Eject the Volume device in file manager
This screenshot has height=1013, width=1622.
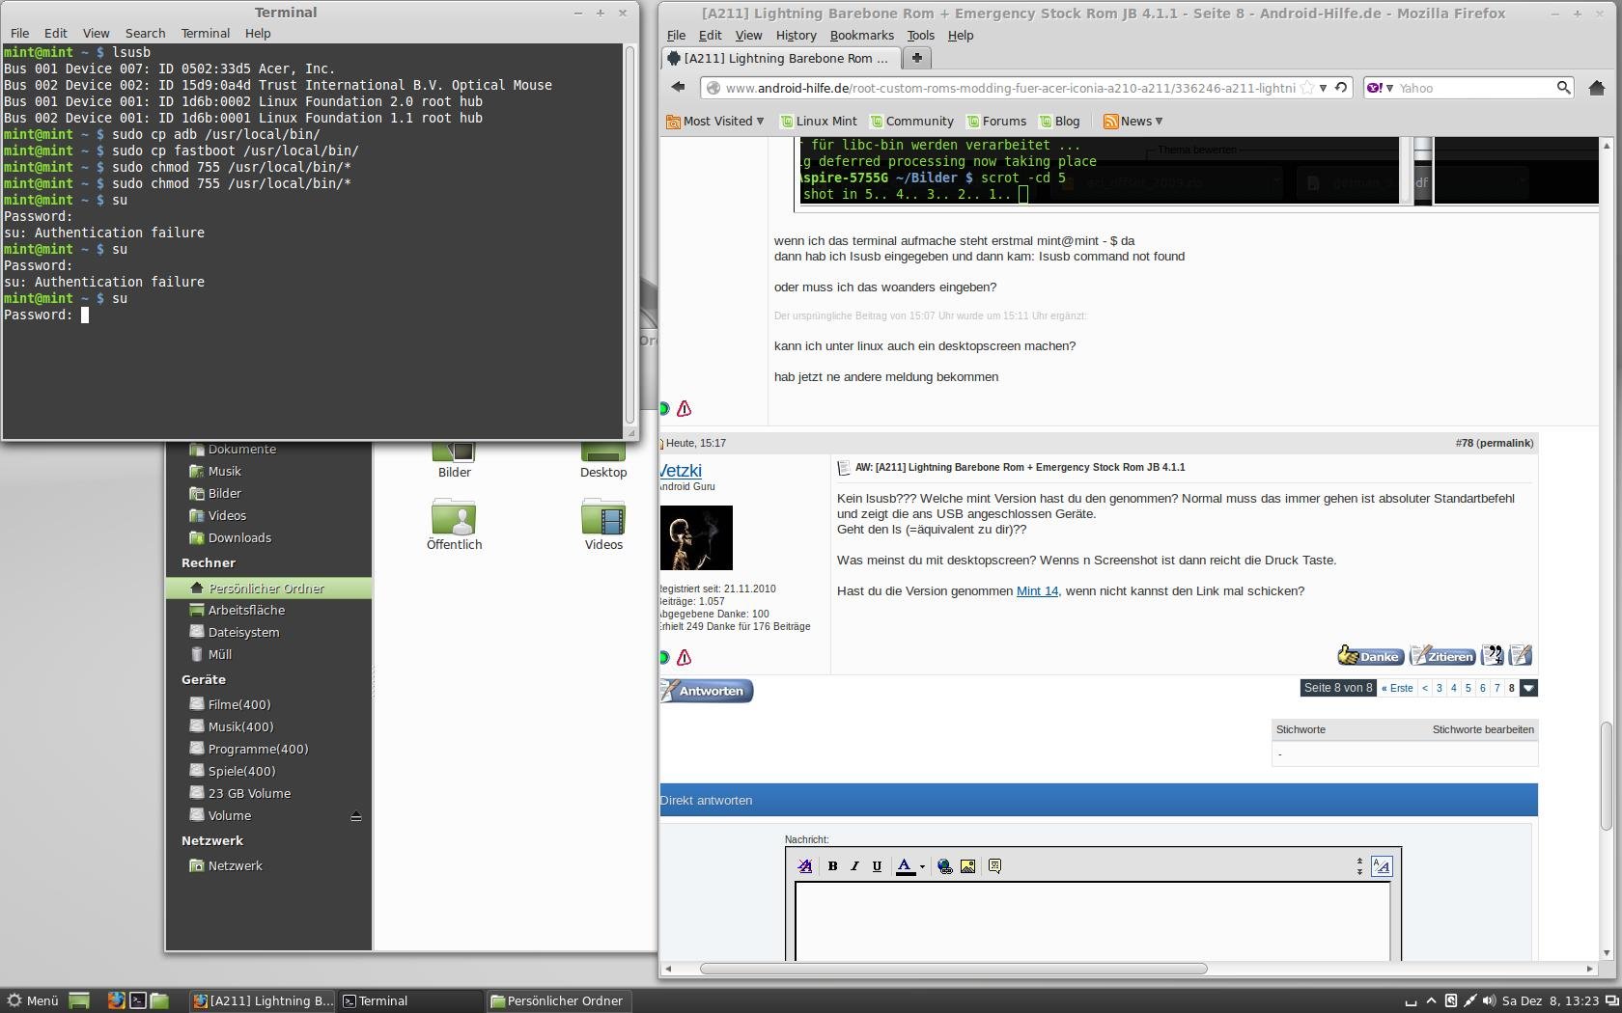tap(355, 816)
